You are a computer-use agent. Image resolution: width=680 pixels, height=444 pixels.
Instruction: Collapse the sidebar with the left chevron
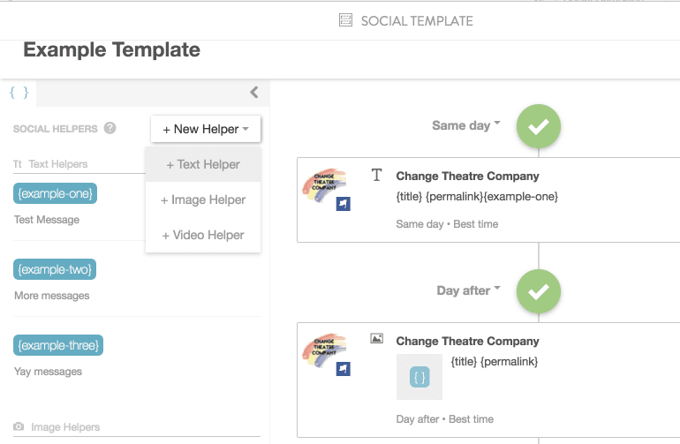[253, 92]
